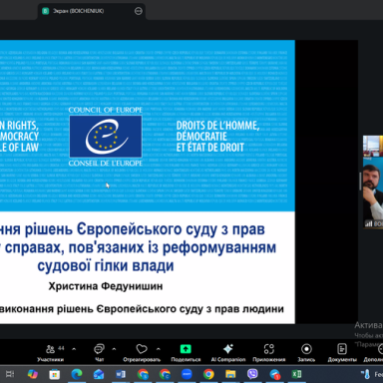This screenshot has height=383, width=383.
Task: Click the slide text судової гілки влади
Action: tap(106, 265)
